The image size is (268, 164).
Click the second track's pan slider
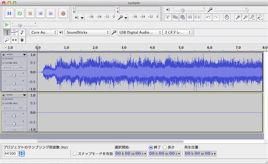[x=14, y=124]
